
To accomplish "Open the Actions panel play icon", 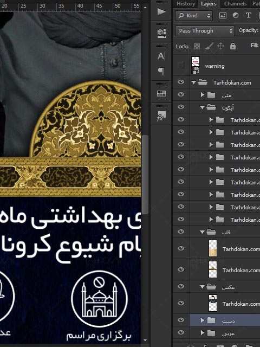I will [x=161, y=12].
